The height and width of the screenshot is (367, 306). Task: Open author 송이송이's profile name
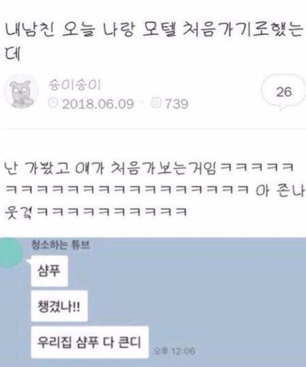click(75, 85)
